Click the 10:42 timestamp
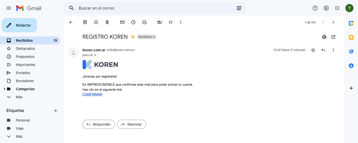 (x=289, y=50)
